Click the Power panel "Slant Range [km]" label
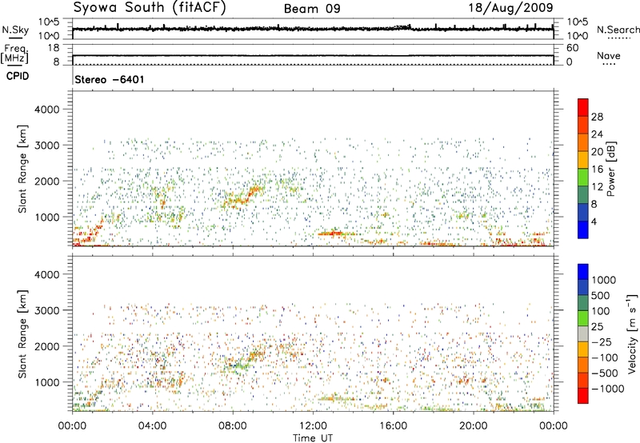The image size is (640, 443). [22, 169]
